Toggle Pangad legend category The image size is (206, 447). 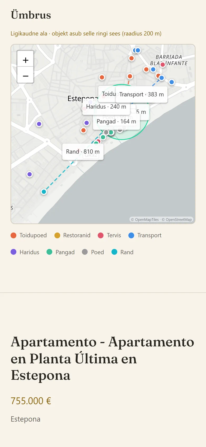point(60,252)
